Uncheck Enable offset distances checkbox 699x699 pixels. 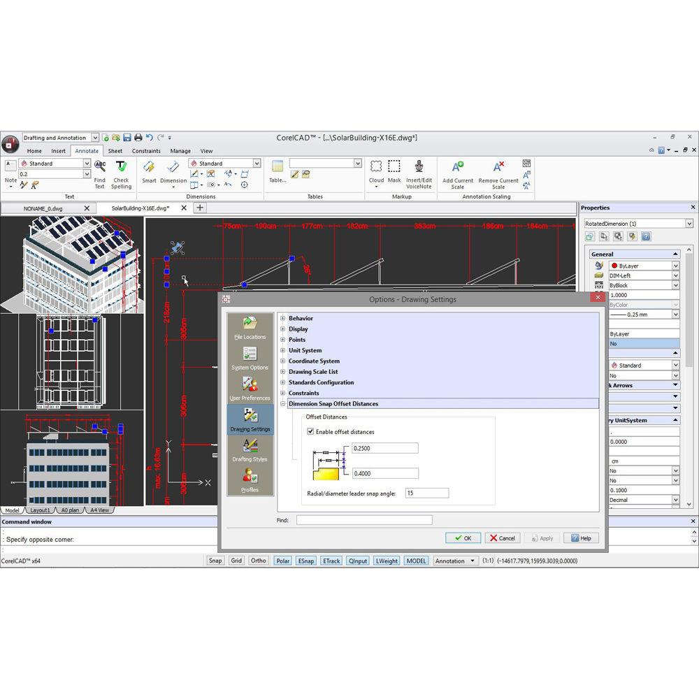(311, 432)
